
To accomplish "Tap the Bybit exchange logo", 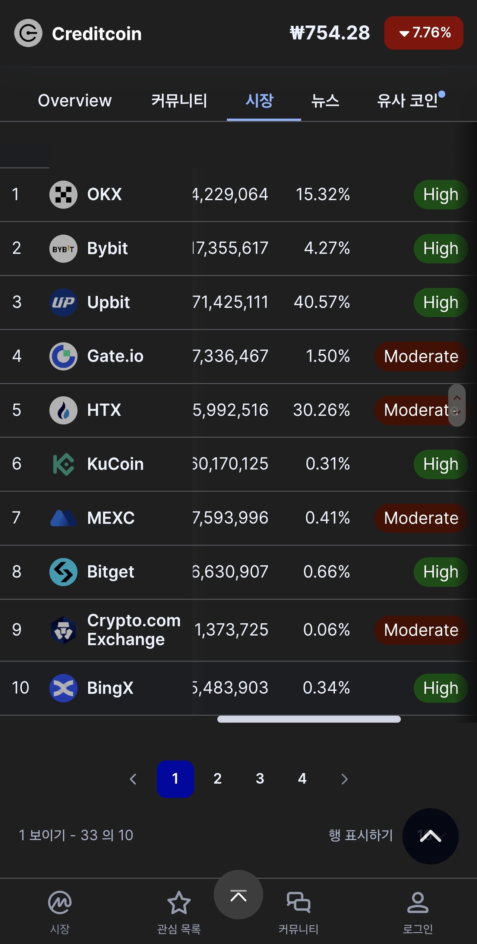I will tap(63, 248).
